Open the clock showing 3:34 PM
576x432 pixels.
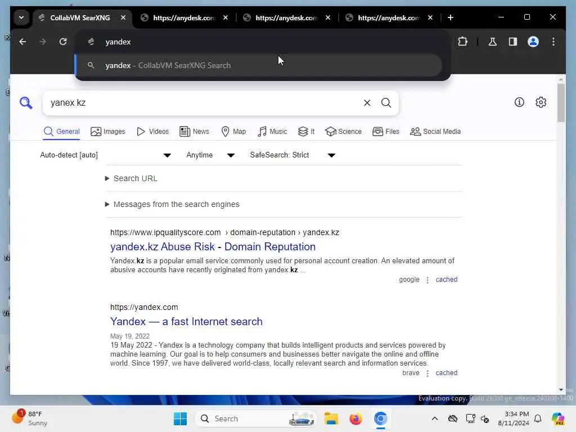(x=513, y=418)
